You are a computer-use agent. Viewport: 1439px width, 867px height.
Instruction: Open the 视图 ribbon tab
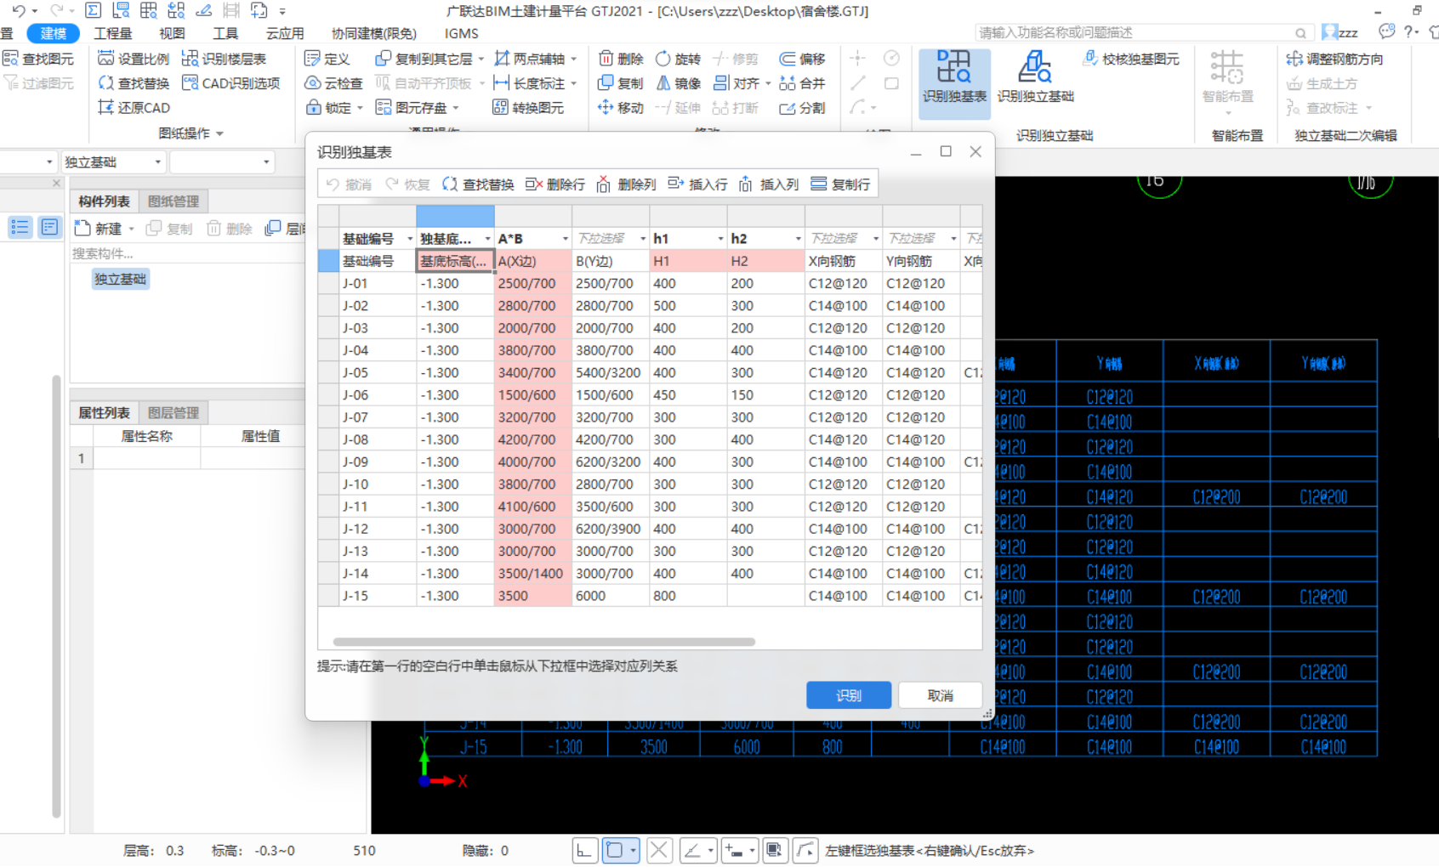pos(172,33)
